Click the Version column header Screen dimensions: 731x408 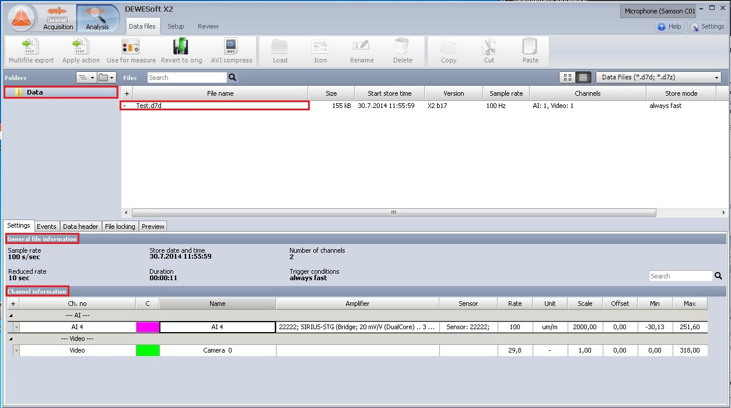454,93
